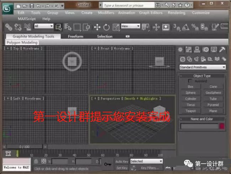This screenshot has width=231, height=174.
Task: Select the Unlink Selection tool
Action: point(18,27)
